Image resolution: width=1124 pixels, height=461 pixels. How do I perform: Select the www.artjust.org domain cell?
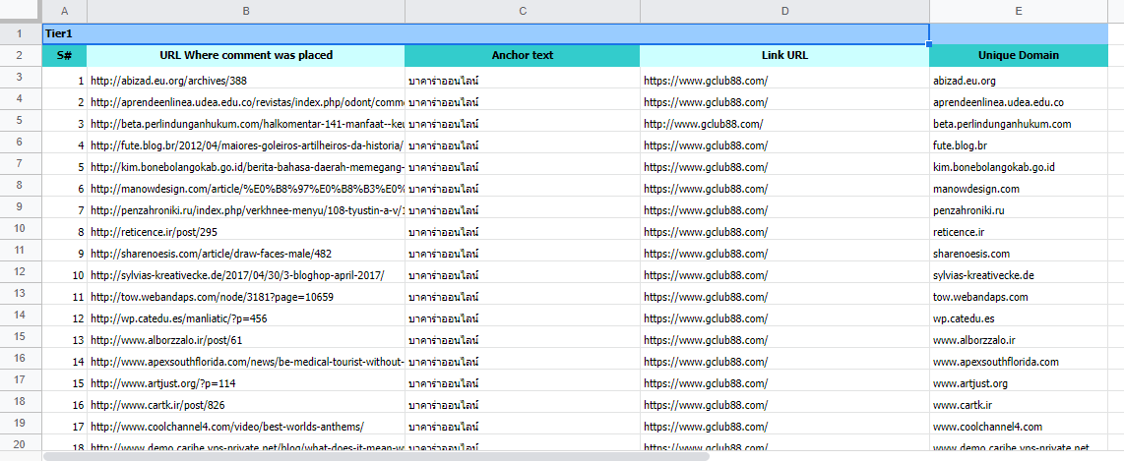[x=1018, y=383]
